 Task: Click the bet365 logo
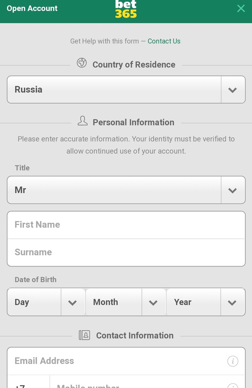(126, 9)
